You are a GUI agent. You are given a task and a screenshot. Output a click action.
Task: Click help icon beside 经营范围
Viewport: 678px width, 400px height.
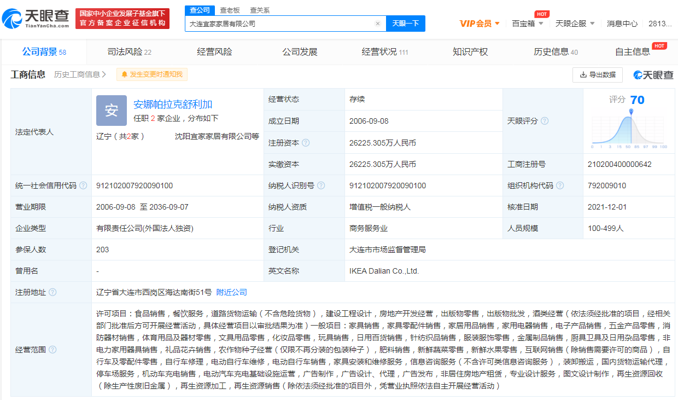52,350
